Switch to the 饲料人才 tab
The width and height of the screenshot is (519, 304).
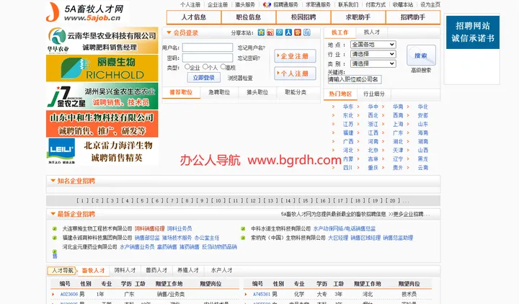(x=125, y=270)
